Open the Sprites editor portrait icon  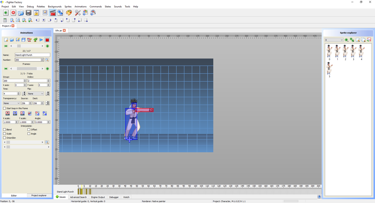coord(45,13)
